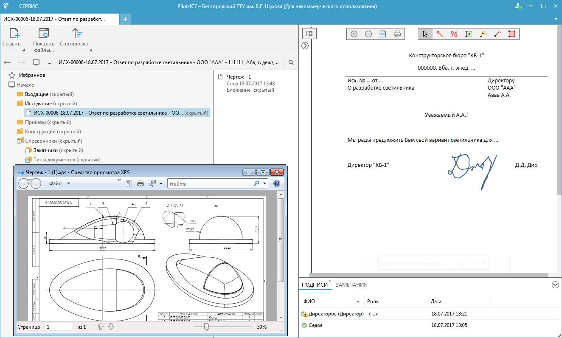Open the zoom options dropdown arrow in XPS viewer
The image size is (562, 338).
pyautogui.click(x=160, y=183)
